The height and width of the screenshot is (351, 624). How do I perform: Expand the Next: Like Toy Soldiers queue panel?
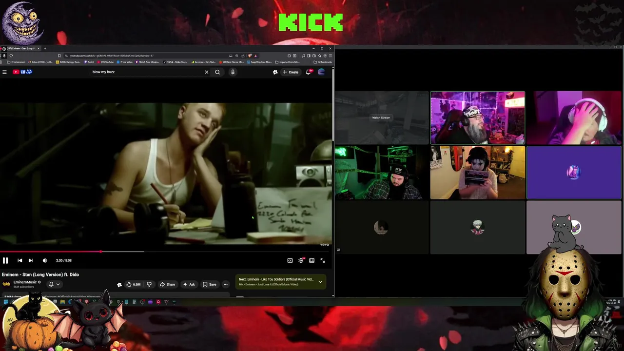(320, 282)
